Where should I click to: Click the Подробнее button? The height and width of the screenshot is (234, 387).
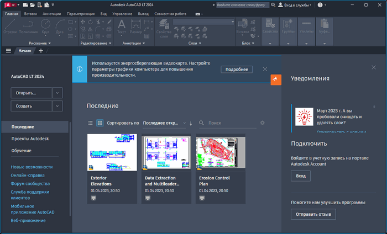pyautogui.click(x=237, y=70)
